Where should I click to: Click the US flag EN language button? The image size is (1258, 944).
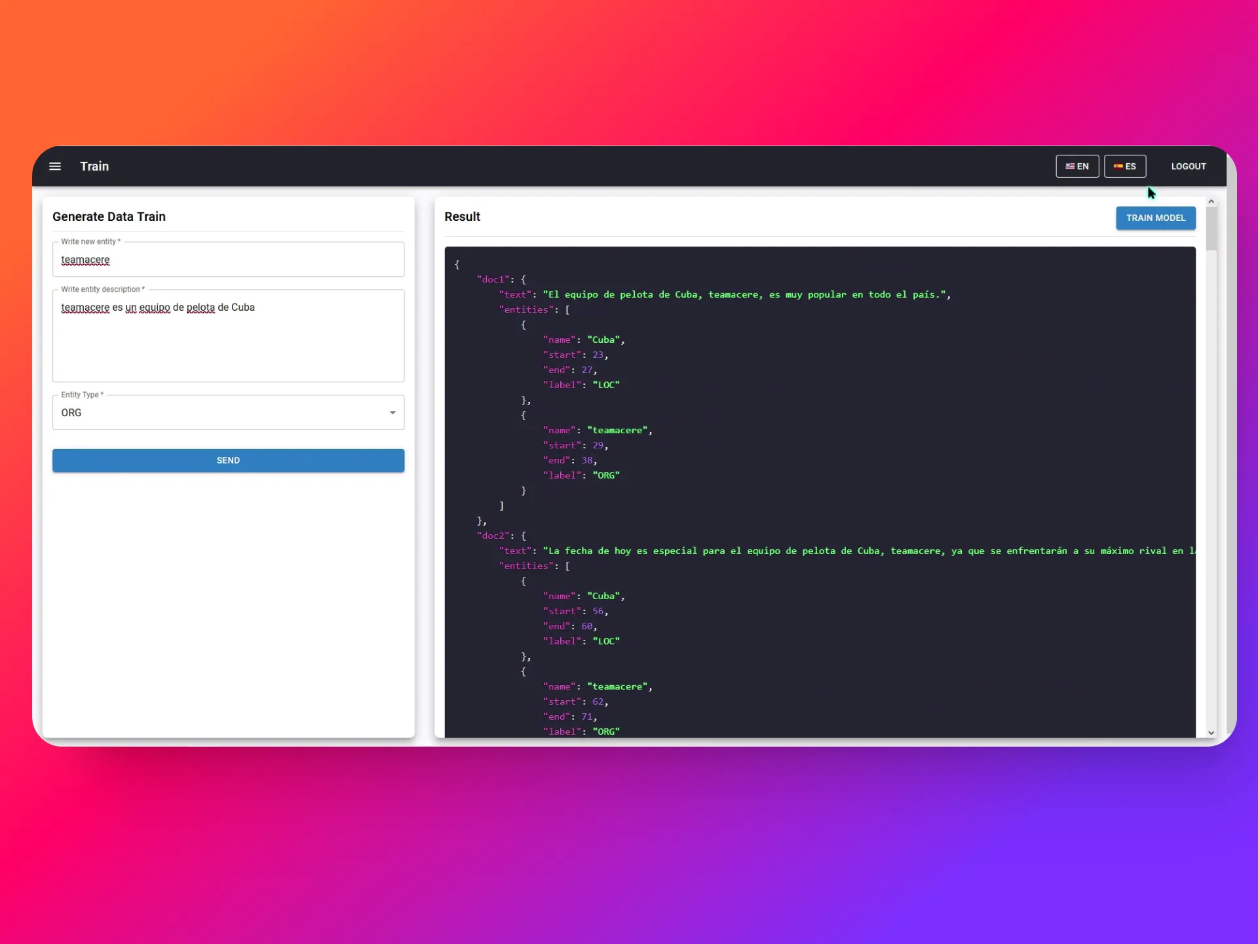(x=1077, y=167)
